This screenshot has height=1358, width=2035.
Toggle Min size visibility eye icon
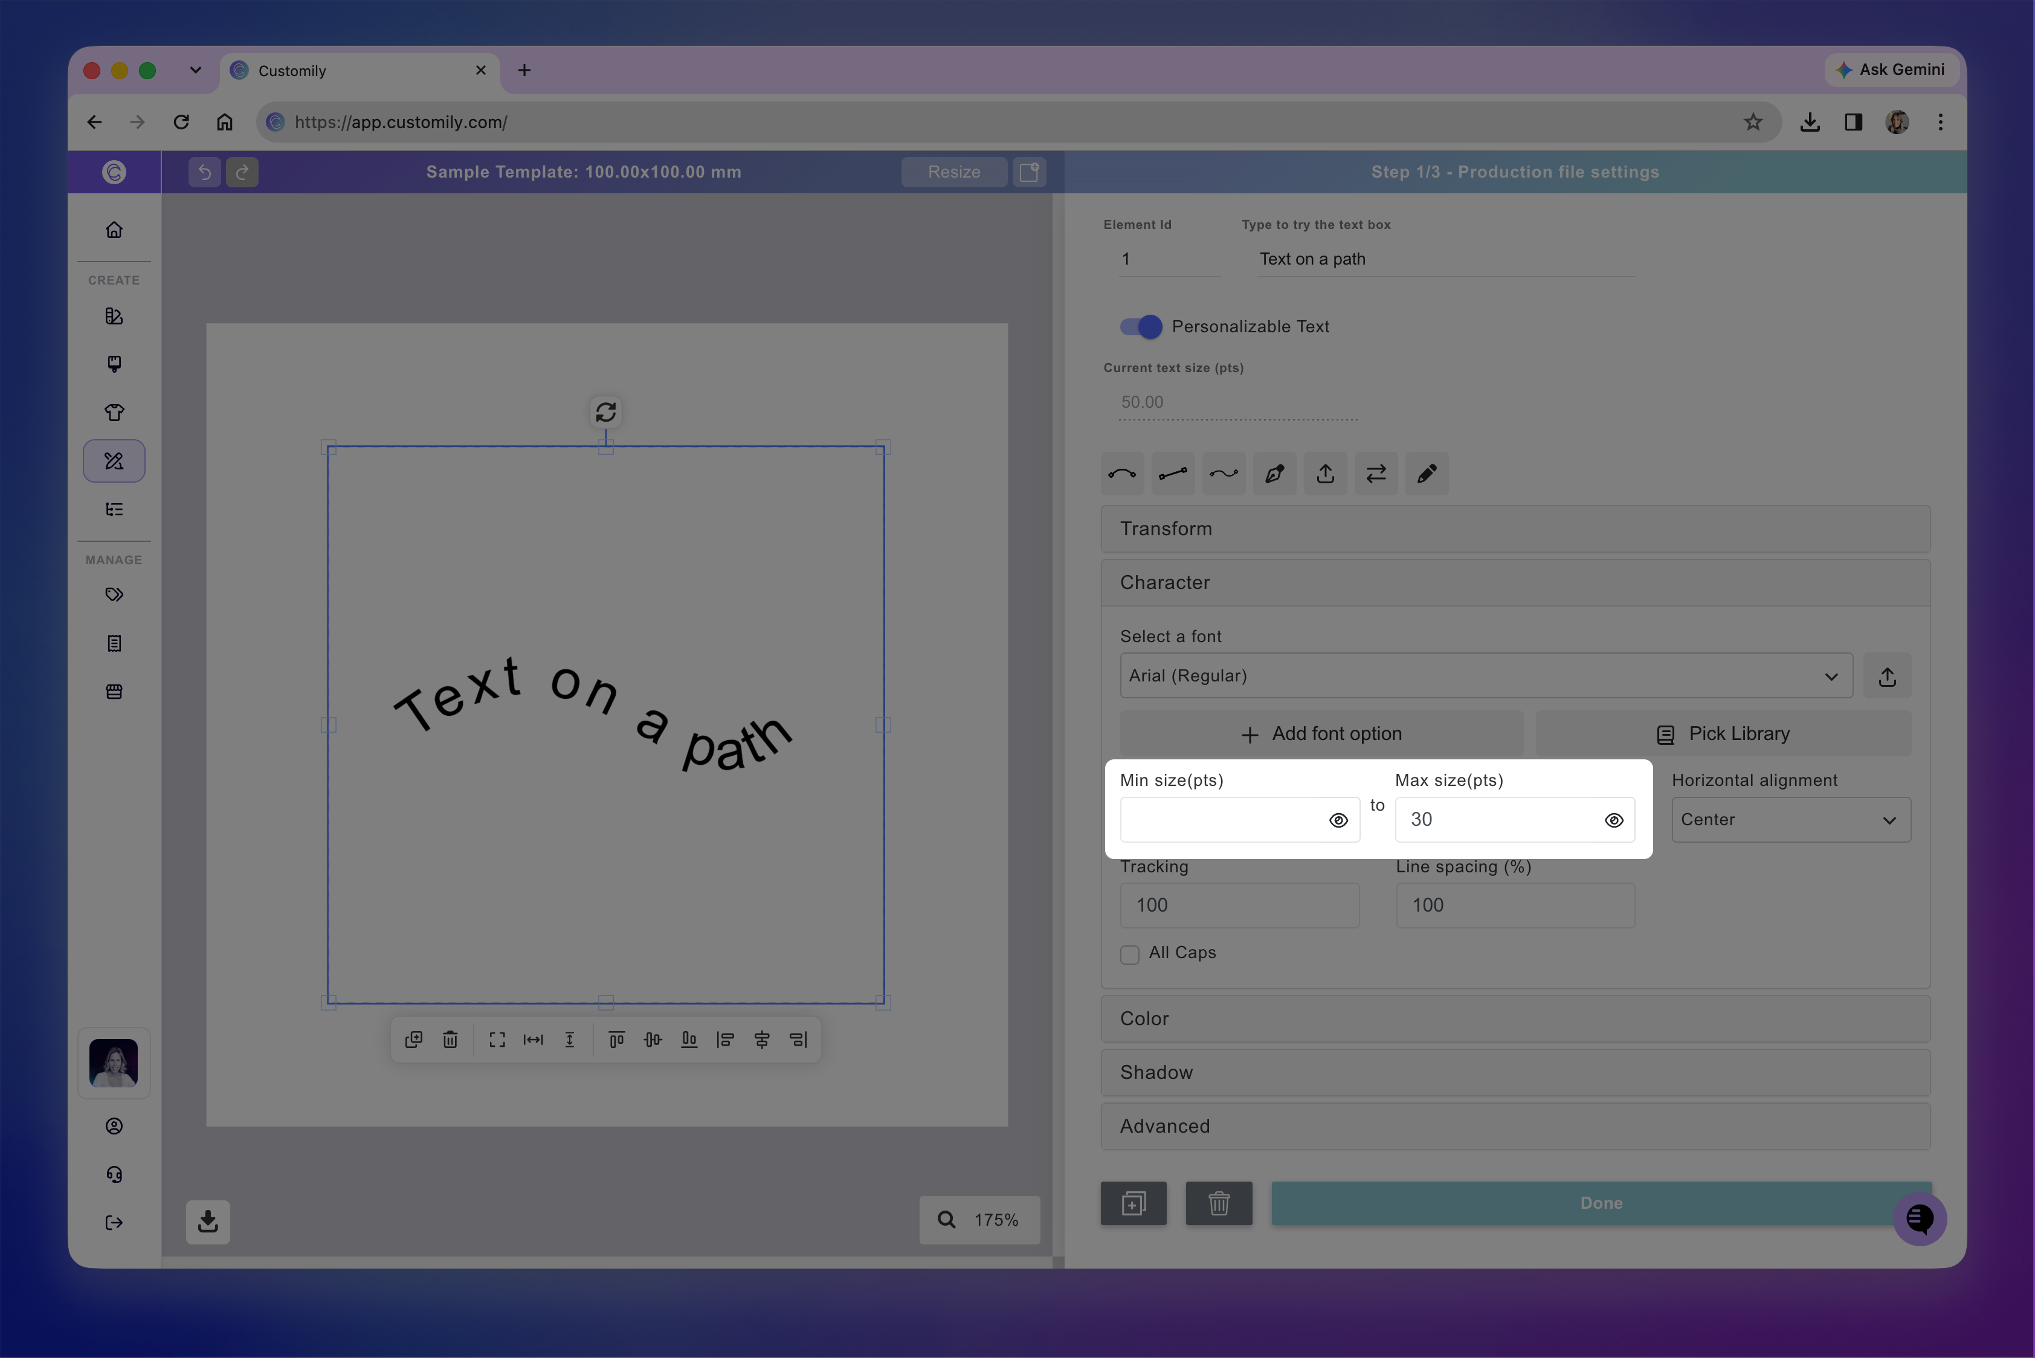click(x=1338, y=820)
